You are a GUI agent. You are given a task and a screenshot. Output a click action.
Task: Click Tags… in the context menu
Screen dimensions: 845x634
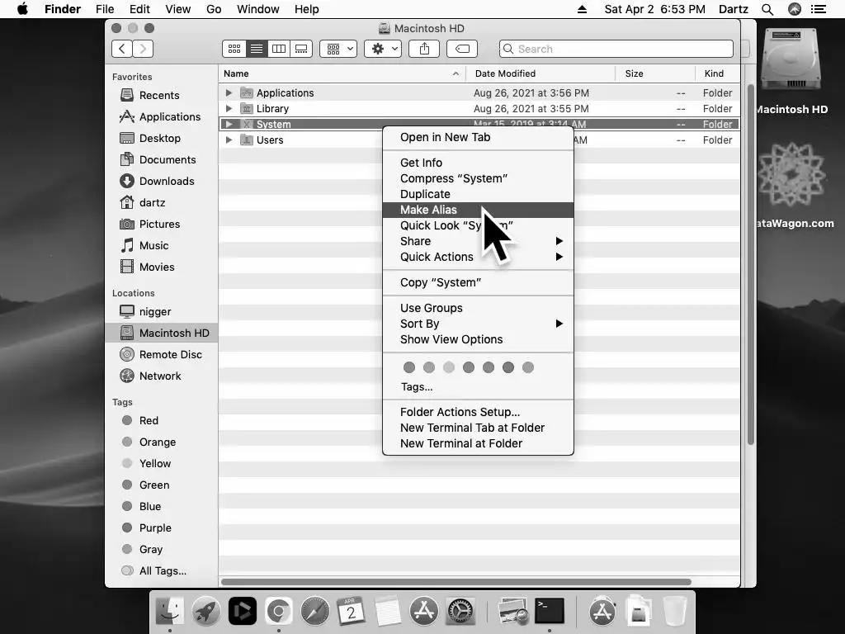417,387
